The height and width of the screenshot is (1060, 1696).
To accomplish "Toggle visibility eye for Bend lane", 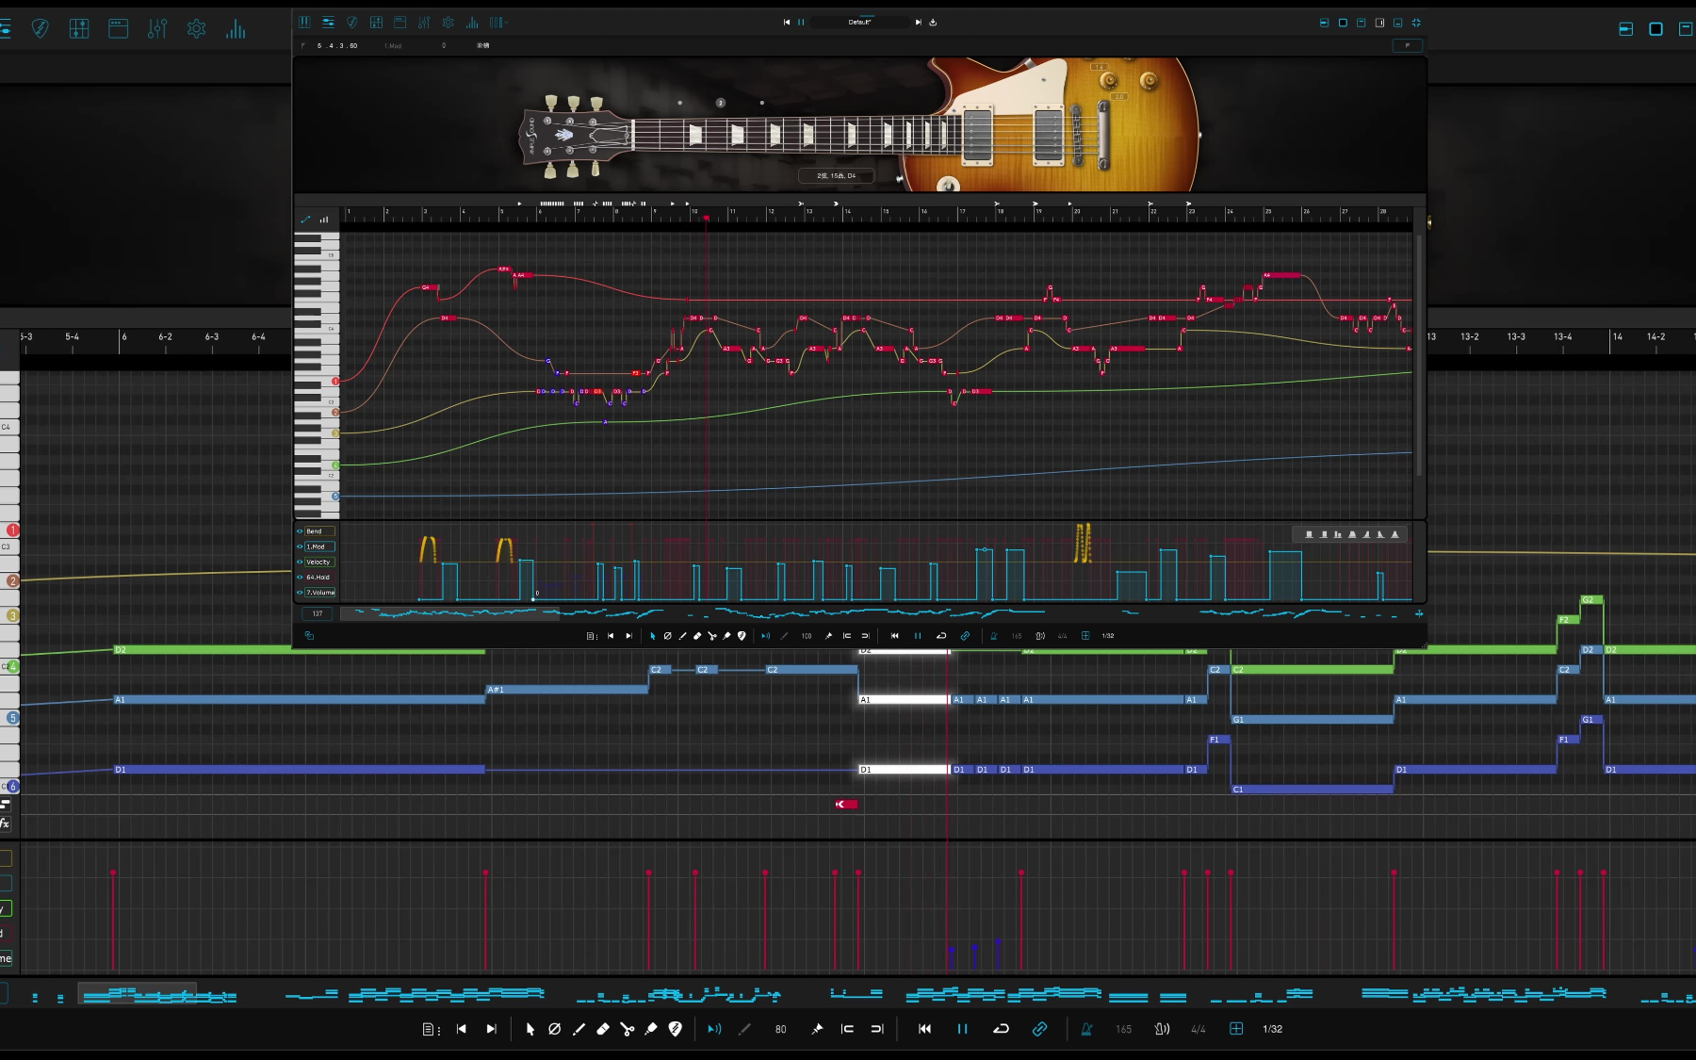I will 301,531.
